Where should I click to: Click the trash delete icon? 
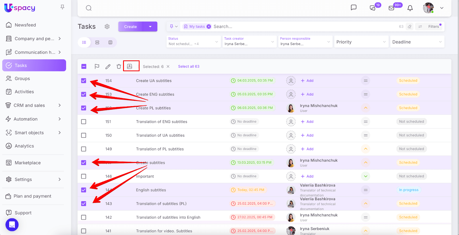pyautogui.click(x=119, y=67)
